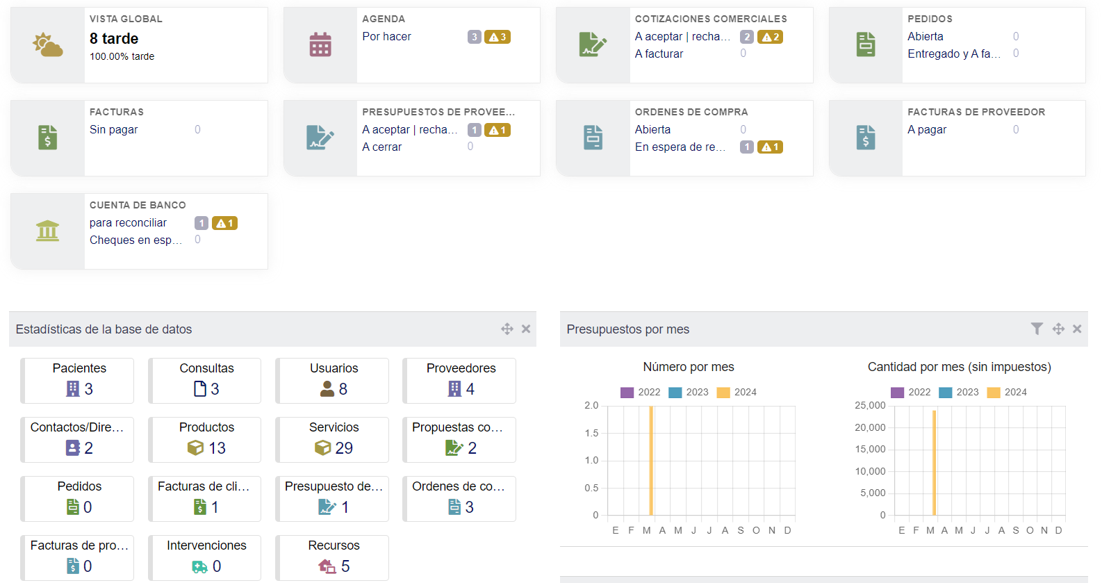
Task: Click warning badge in Cuenta de Banco
Action: [224, 223]
